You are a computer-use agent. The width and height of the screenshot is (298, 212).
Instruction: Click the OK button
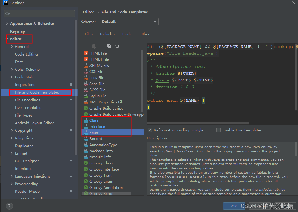234,206
